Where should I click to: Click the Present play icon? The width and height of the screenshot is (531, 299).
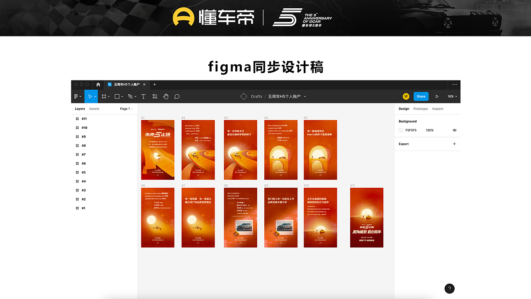click(x=437, y=96)
